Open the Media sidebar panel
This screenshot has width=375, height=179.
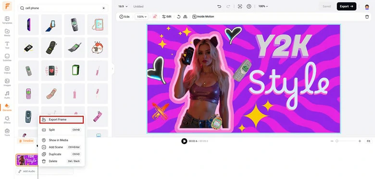click(7, 33)
